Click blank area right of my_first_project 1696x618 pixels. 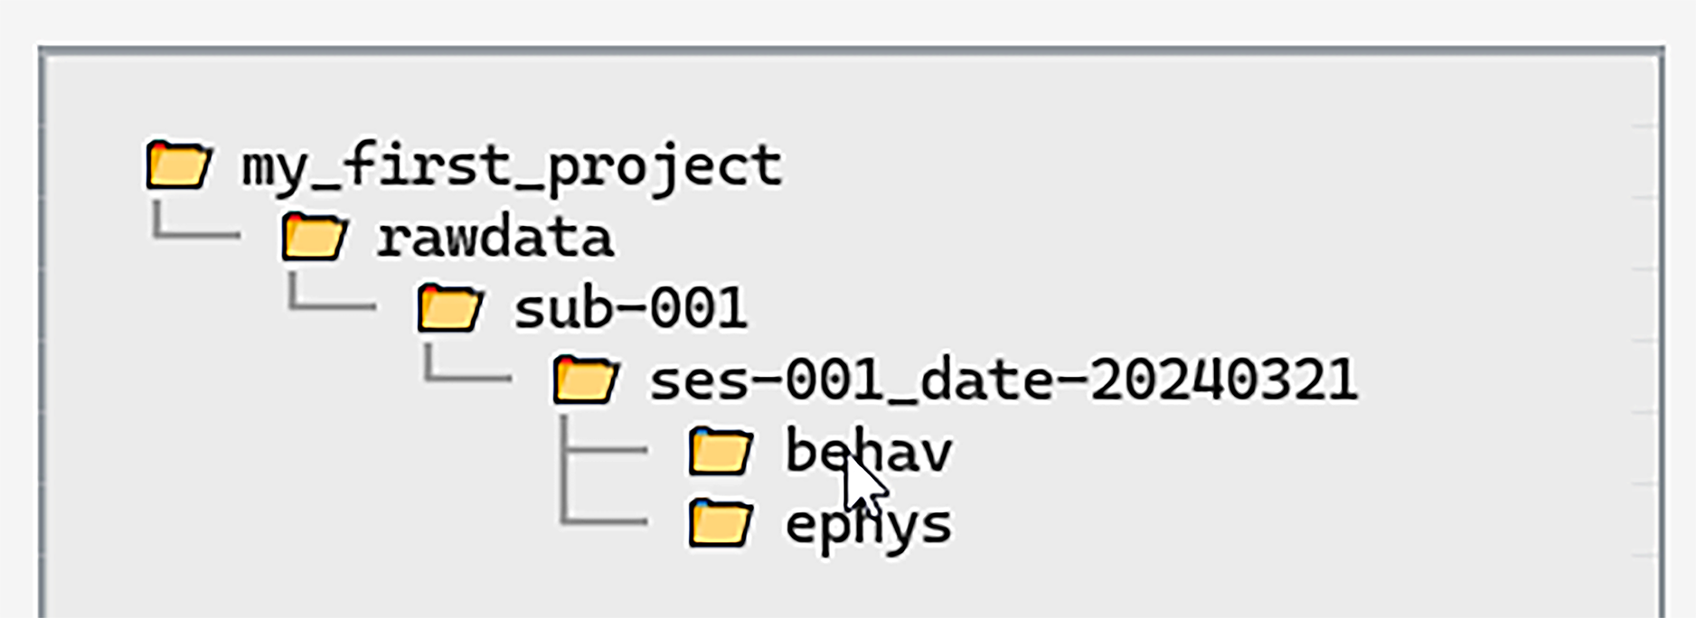click(1175, 166)
